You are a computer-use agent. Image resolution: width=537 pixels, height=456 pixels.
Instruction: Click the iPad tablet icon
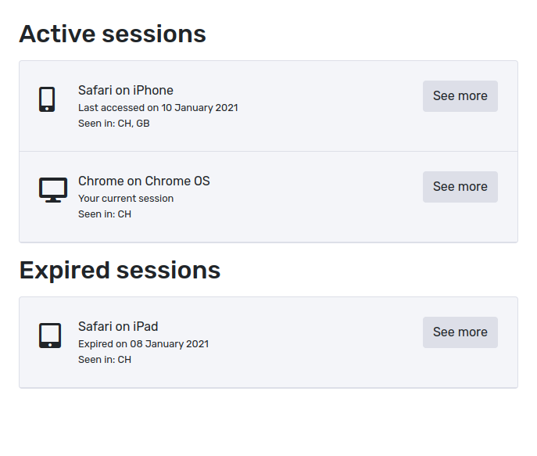click(50, 336)
